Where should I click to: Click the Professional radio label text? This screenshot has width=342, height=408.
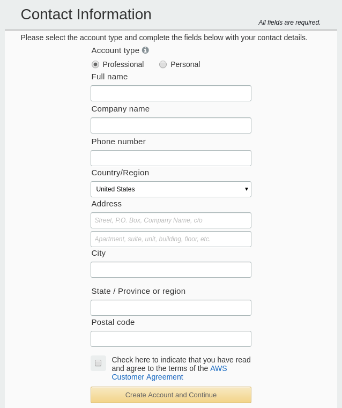click(123, 64)
